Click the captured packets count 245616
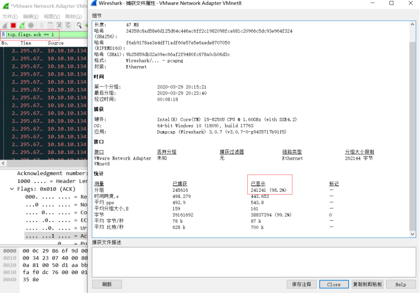The height and width of the screenshot is (293, 420). click(x=180, y=190)
